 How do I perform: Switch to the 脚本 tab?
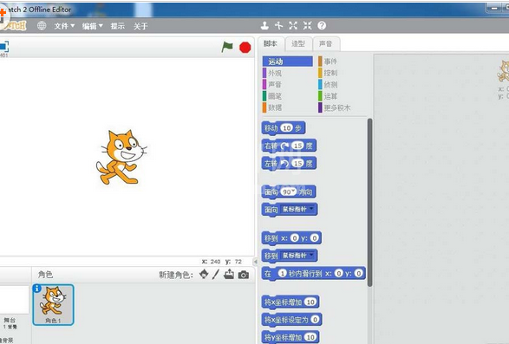click(271, 44)
